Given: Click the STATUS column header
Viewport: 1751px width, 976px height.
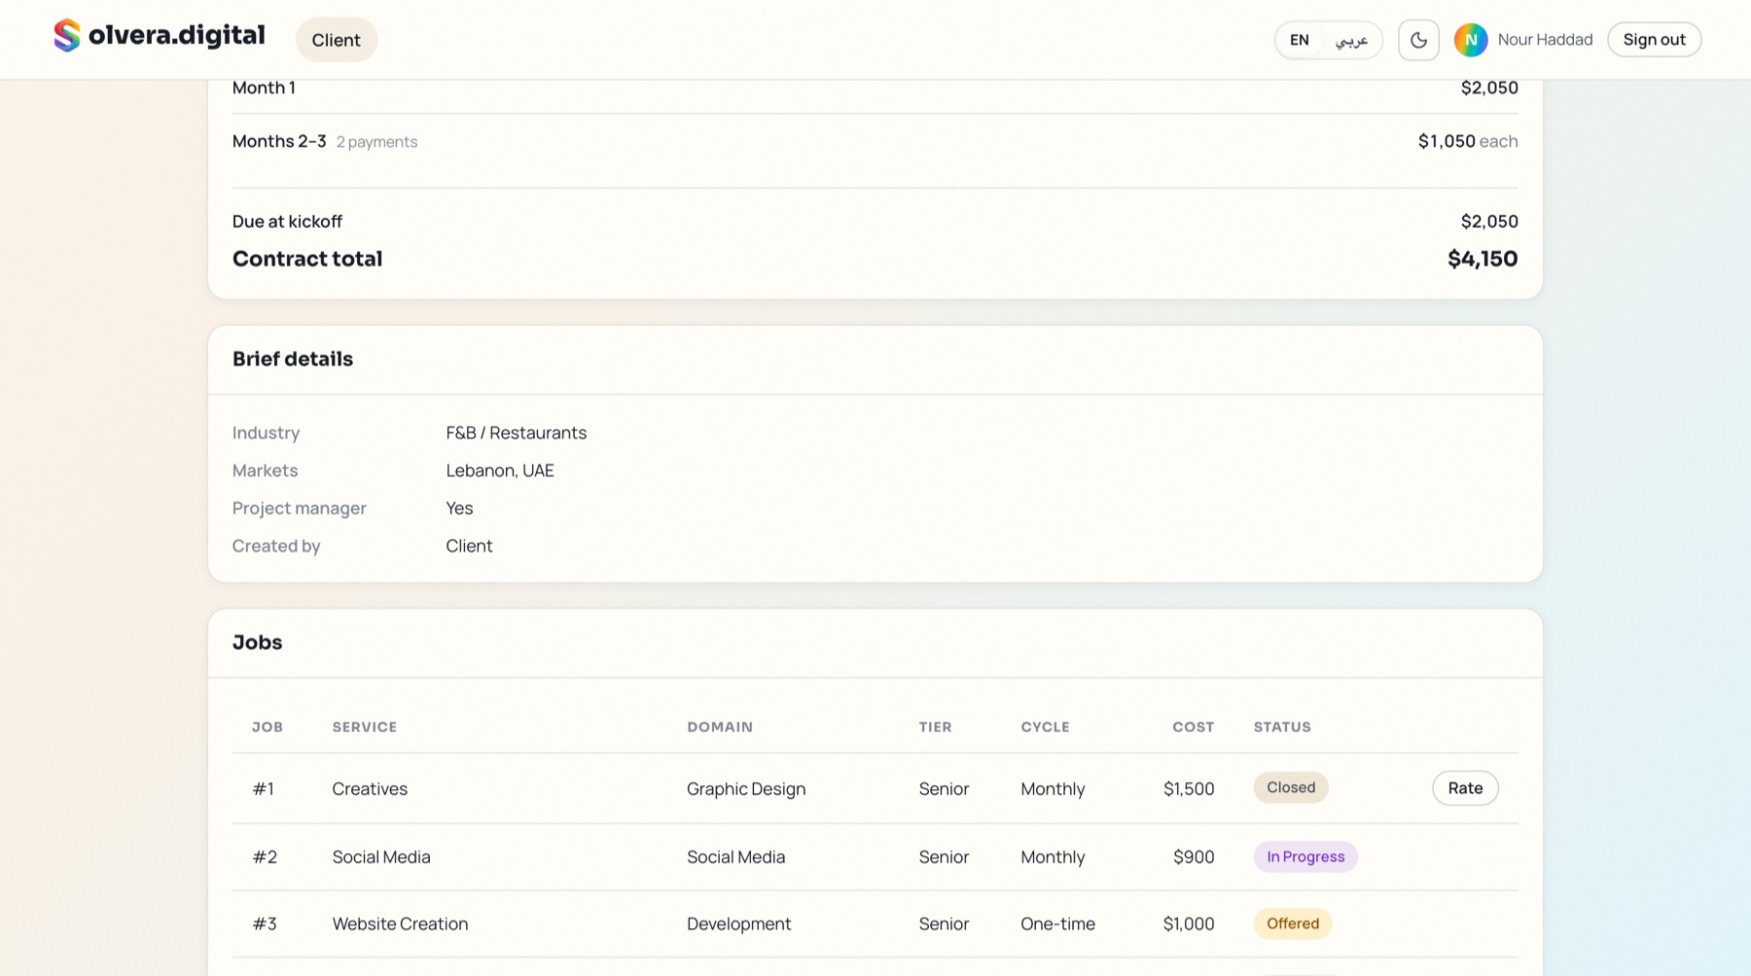Looking at the screenshot, I should tap(1282, 727).
